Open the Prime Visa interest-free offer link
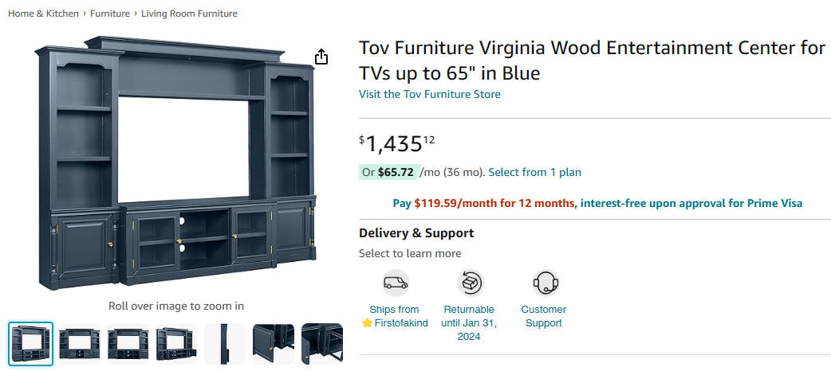Screen dimensions: 831x371 coord(597,203)
